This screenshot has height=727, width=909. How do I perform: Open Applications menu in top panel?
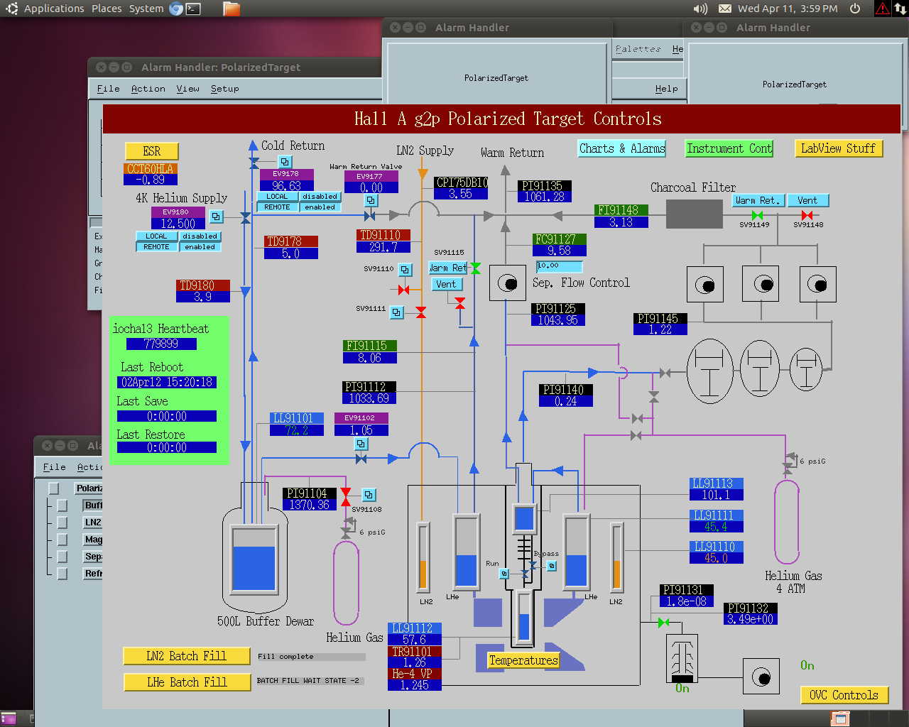54,9
